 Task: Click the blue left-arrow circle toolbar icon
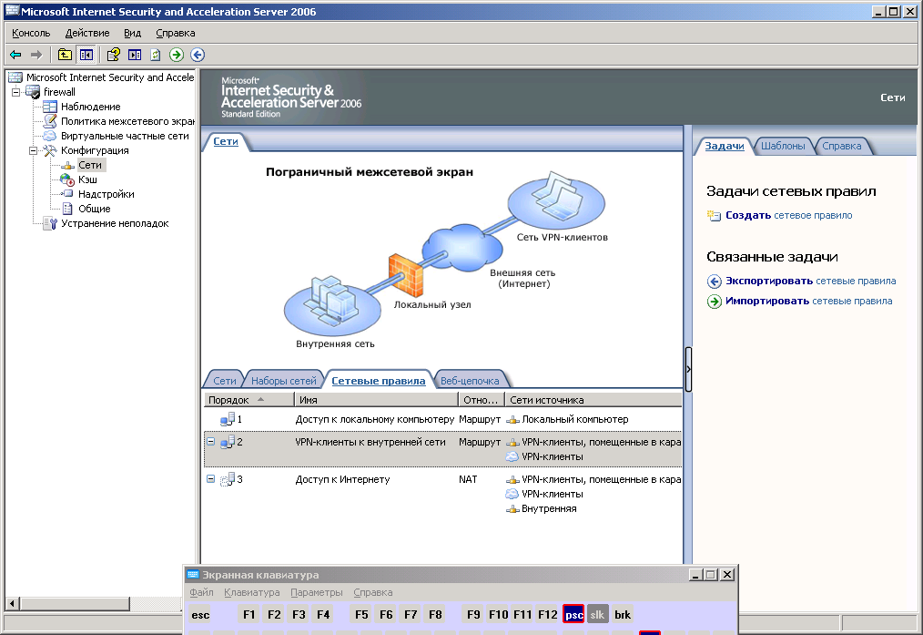tap(198, 55)
